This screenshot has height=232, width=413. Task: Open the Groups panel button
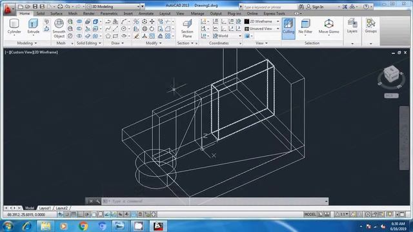click(x=370, y=26)
